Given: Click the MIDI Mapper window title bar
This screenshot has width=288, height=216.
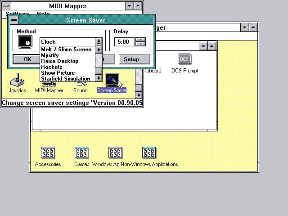Looking at the screenshot, I should 68,6.
